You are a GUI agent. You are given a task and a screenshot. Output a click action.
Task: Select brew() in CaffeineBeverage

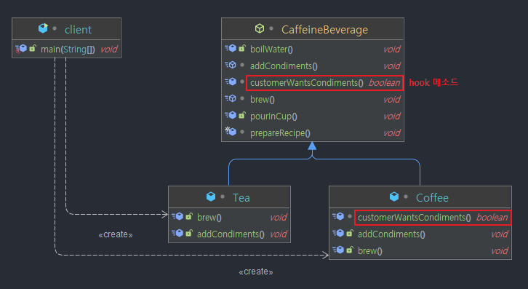263,100
